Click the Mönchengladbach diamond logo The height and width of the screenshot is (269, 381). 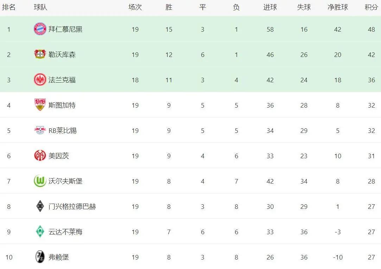click(40, 206)
